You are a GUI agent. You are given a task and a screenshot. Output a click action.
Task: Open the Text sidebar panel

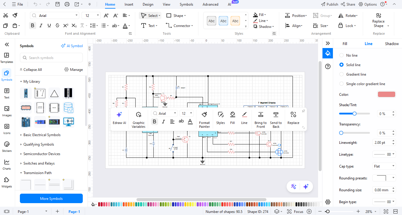tap(7, 93)
